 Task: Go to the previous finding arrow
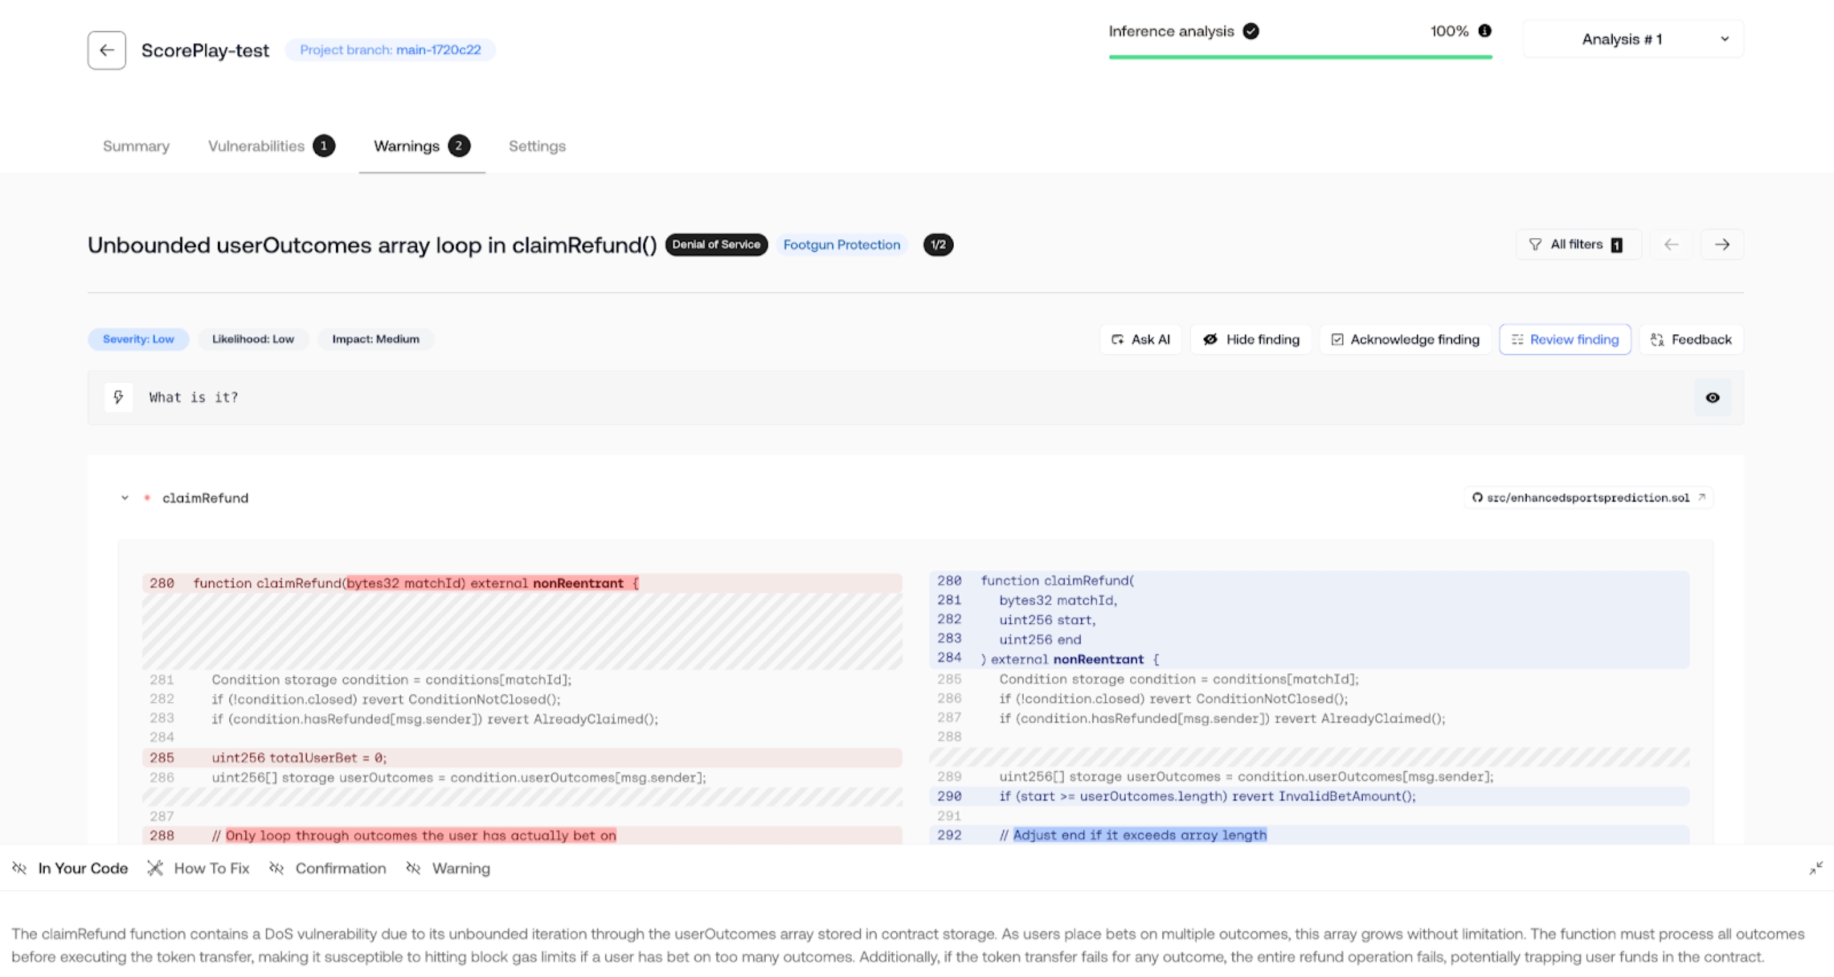tap(1671, 245)
